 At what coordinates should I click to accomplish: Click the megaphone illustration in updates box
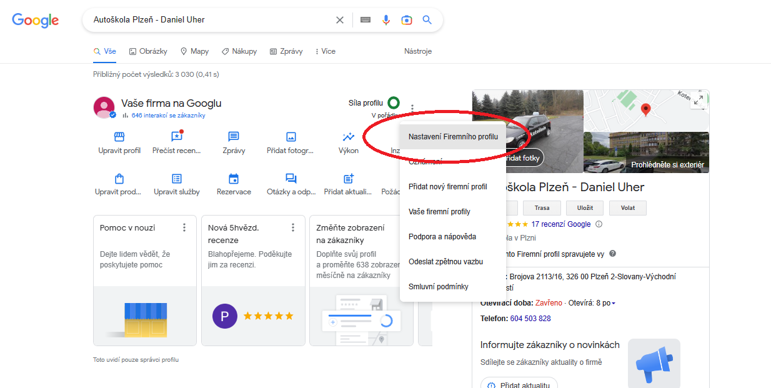pos(654,364)
